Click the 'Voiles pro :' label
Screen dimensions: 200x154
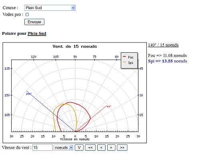[x=13, y=14]
